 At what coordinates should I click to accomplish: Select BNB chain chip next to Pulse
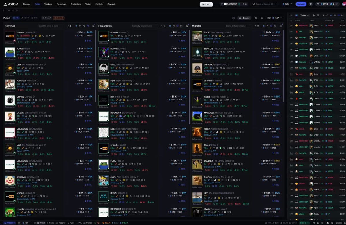coord(34,18)
